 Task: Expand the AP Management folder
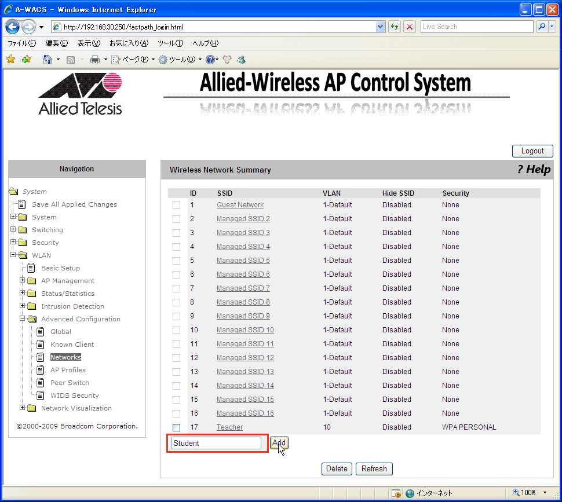(22, 280)
